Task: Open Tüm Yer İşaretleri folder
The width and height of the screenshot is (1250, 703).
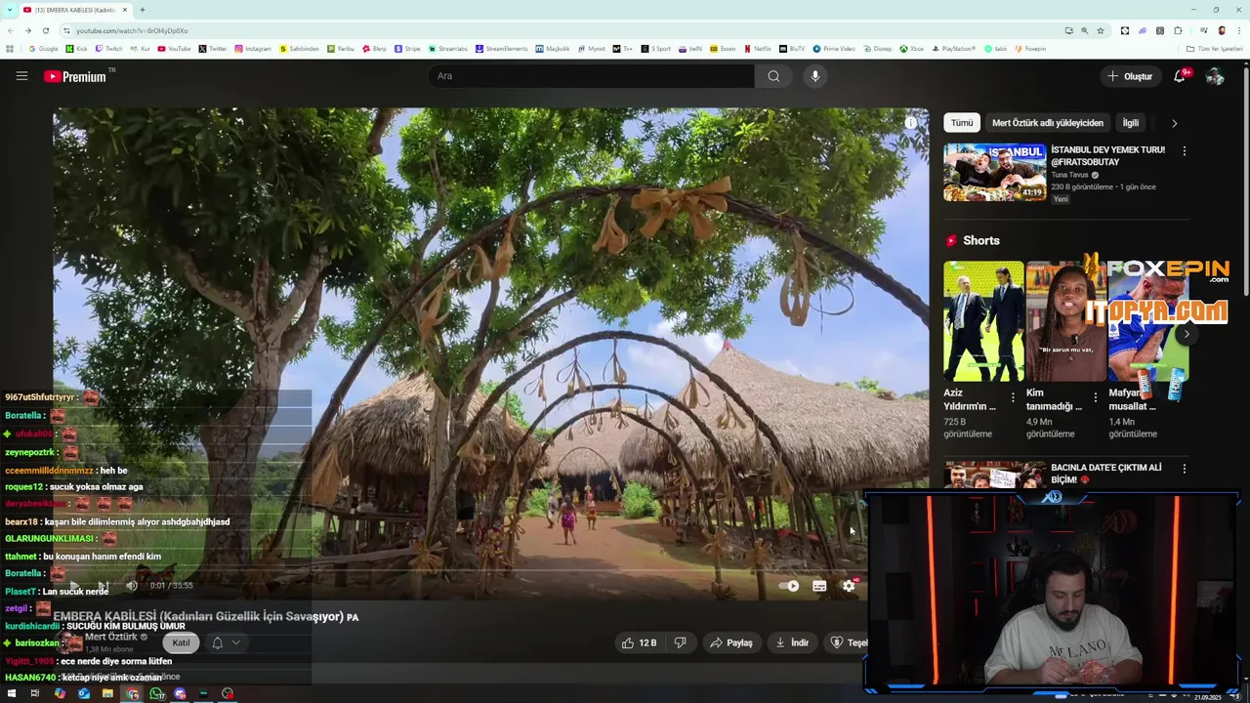Action: (x=1215, y=48)
